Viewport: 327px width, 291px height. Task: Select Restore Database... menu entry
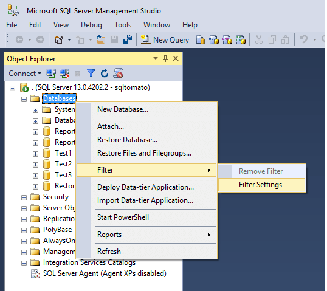[x=127, y=140]
